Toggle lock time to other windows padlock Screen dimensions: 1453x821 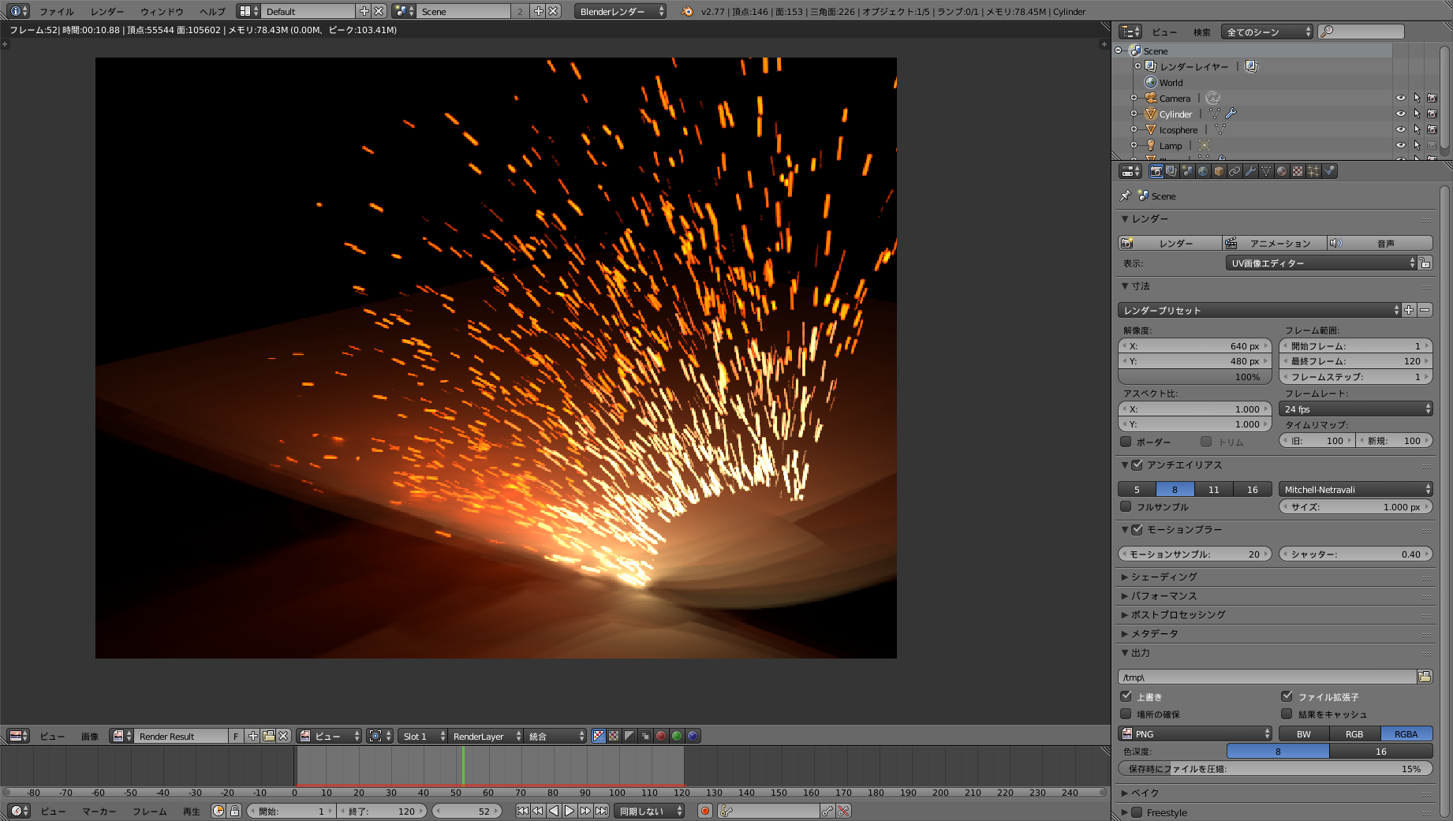[x=234, y=811]
